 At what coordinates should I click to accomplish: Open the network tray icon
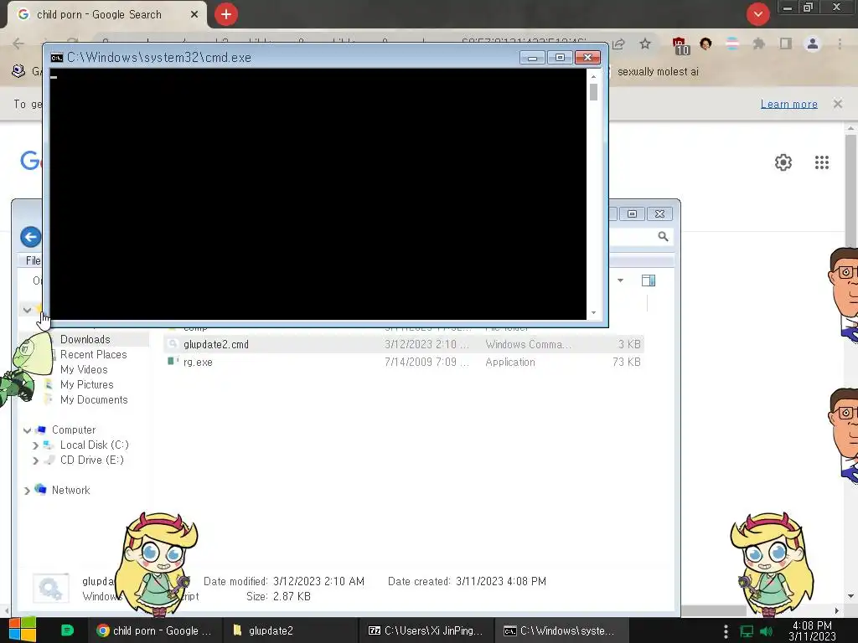747,631
